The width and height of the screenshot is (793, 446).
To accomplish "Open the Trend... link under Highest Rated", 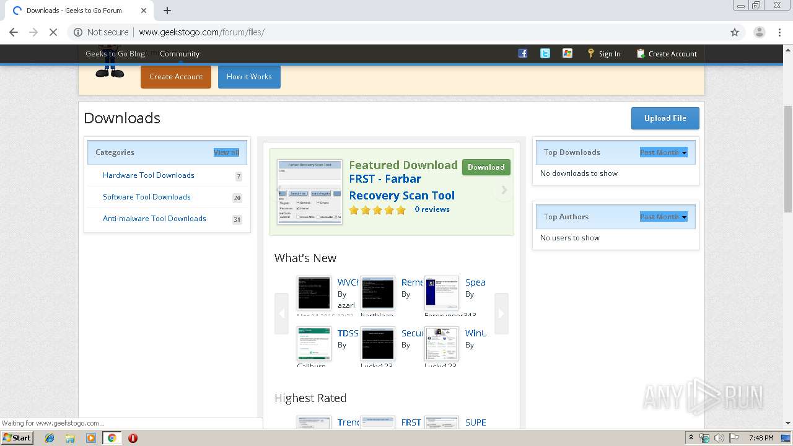I will coord(348,422).
